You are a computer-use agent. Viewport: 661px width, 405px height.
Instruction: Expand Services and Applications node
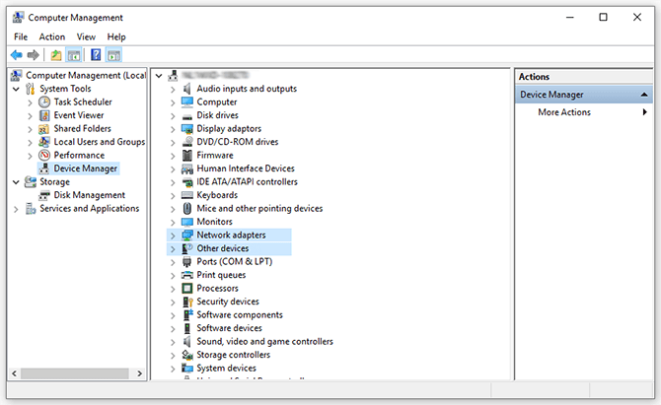15,209
